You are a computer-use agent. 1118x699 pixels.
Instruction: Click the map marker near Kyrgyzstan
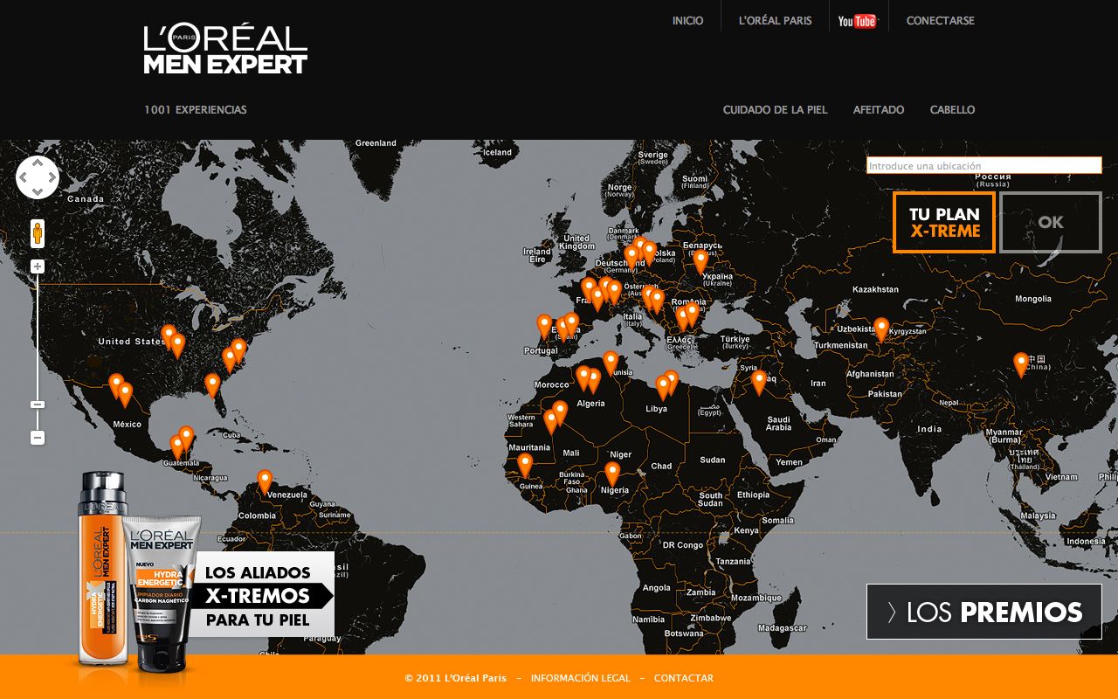click(x=881, y=329)
